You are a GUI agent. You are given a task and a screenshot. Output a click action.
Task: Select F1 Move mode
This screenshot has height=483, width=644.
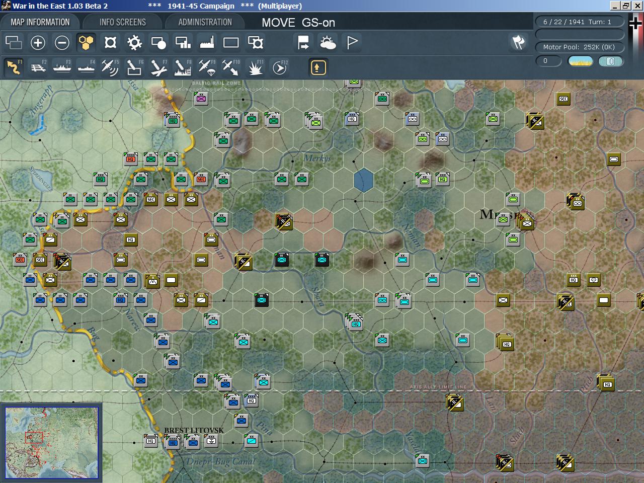pos(14,67)
